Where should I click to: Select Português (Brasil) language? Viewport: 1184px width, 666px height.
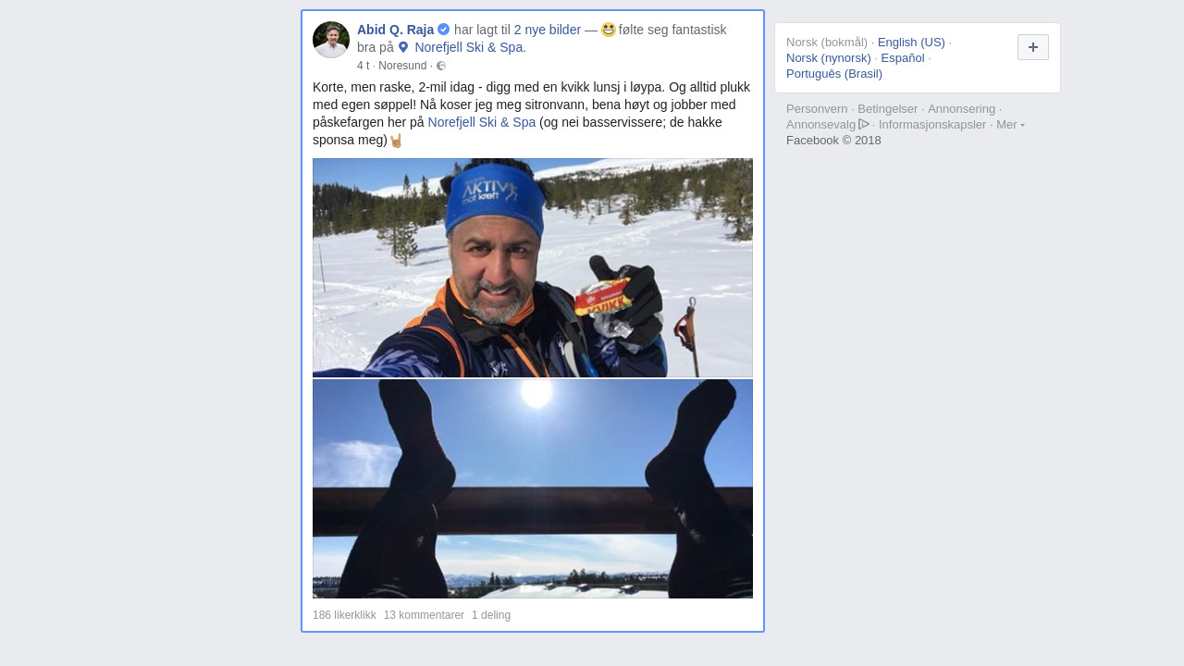tap(834, 73)
